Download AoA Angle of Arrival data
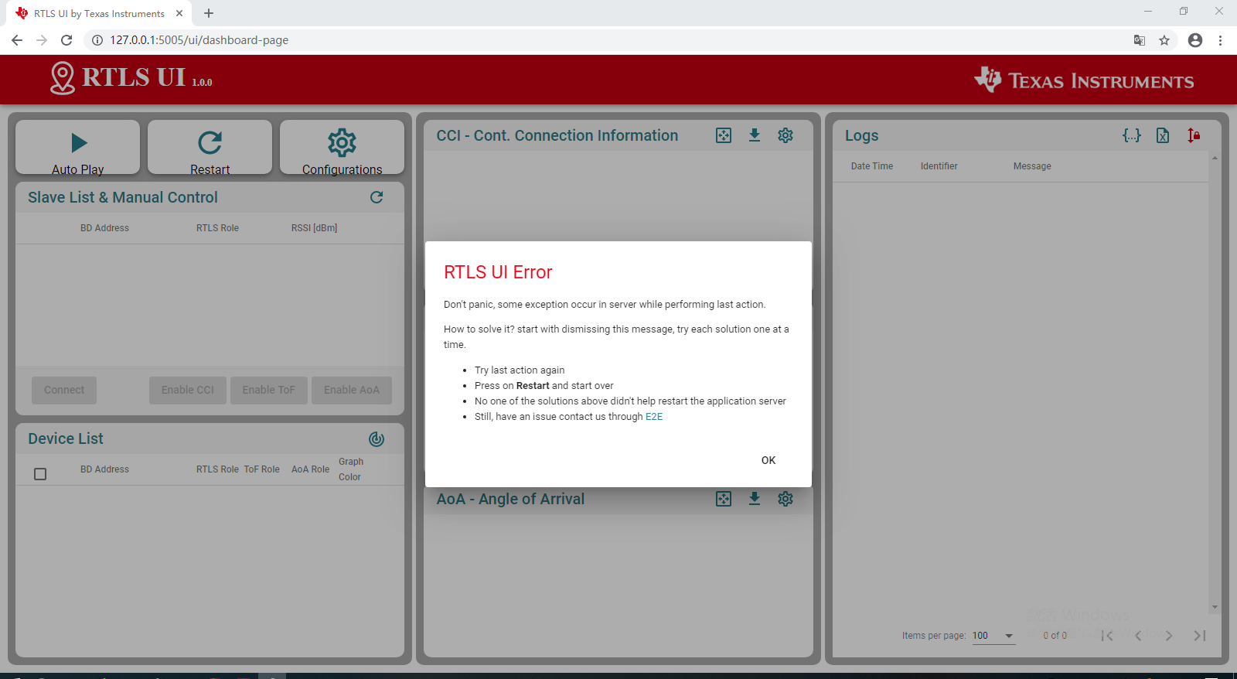1237x679 pixels. (755, 499)
